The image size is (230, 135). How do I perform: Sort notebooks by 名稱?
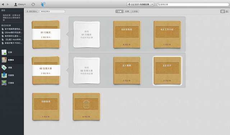pos(119,11)
